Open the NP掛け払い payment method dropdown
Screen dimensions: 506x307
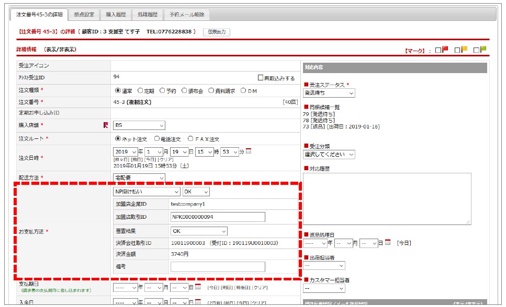pos(147,192)
